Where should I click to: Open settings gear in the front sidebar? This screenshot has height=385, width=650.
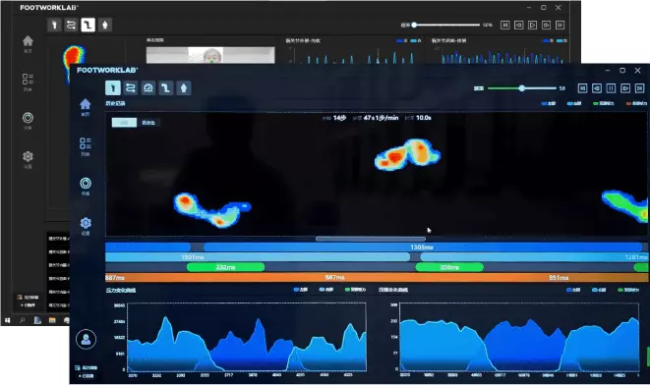point(86,226)
